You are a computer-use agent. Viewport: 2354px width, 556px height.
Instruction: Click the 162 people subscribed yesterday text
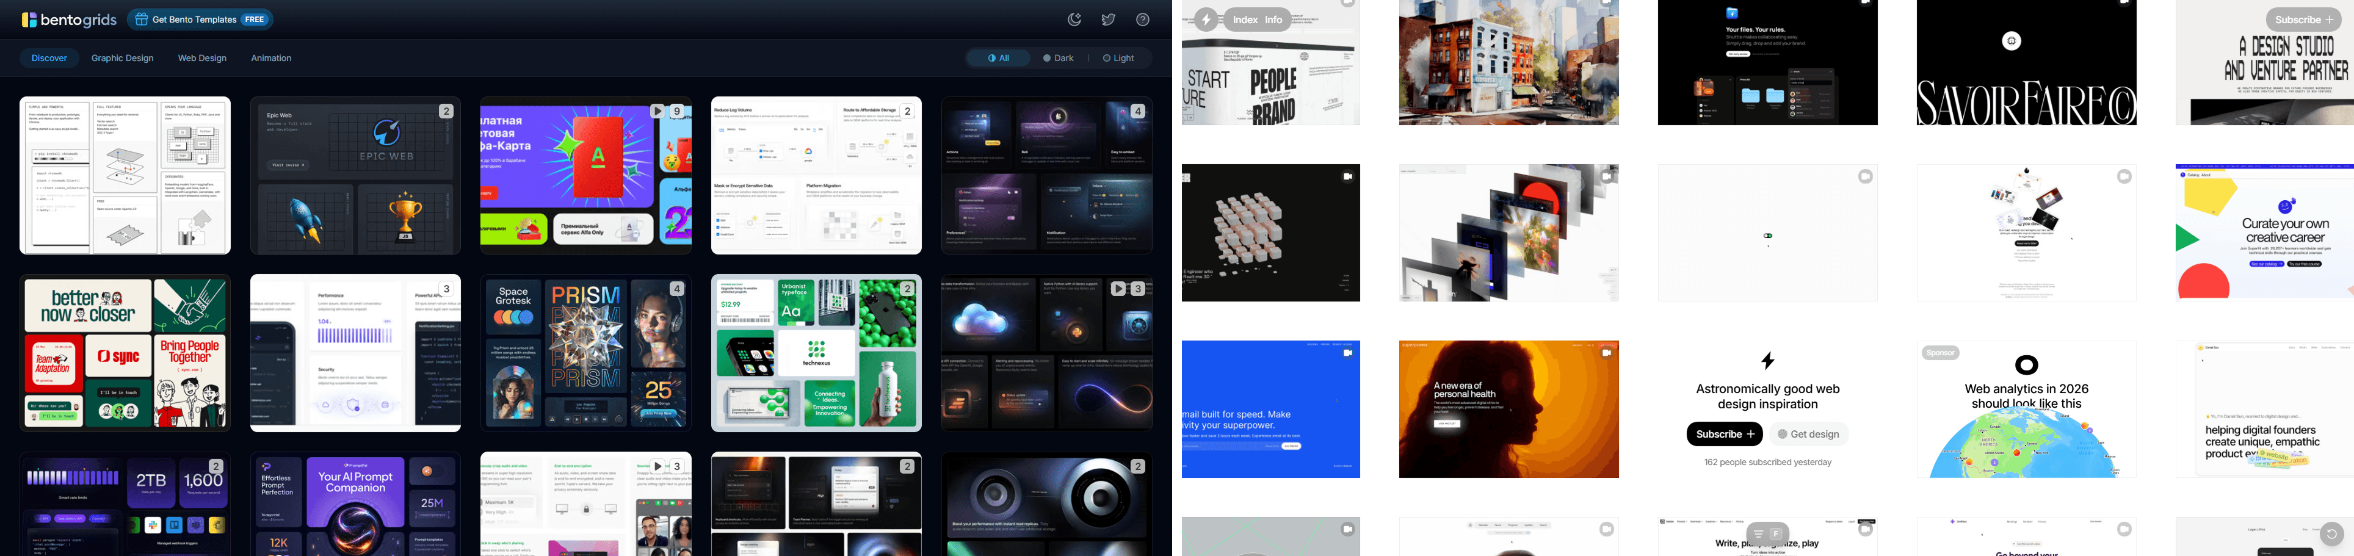click(x=1767, y=462)
